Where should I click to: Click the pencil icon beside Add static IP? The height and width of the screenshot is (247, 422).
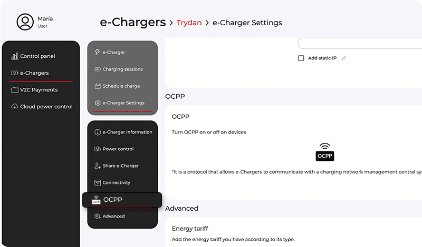pyautogui.click(x=344, y=58)
